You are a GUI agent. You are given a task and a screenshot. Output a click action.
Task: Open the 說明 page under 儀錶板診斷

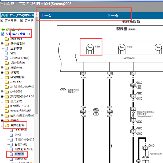(x=18, y=135)
